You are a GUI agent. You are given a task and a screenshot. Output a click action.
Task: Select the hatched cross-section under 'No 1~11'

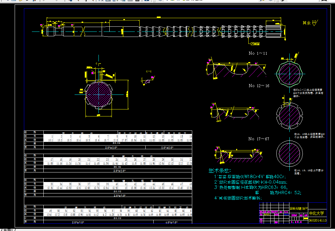[x=289, y=74]
